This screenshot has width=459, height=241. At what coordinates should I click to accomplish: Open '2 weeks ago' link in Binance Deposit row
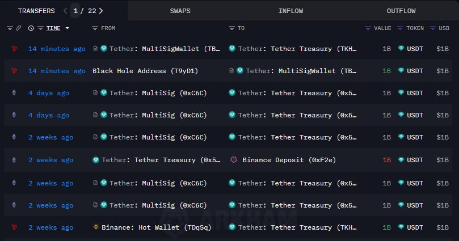pos(50,160)
